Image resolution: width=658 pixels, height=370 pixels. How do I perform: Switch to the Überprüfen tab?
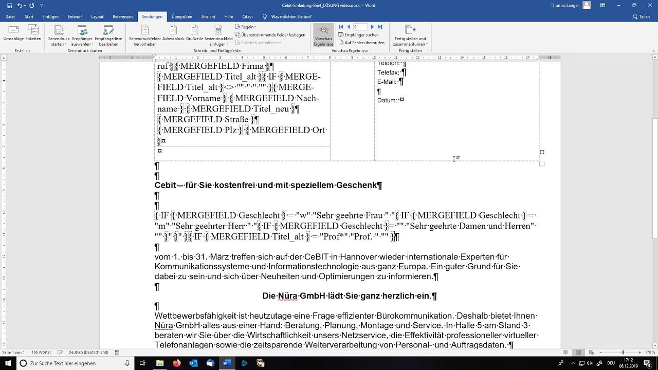coord(182,16)
